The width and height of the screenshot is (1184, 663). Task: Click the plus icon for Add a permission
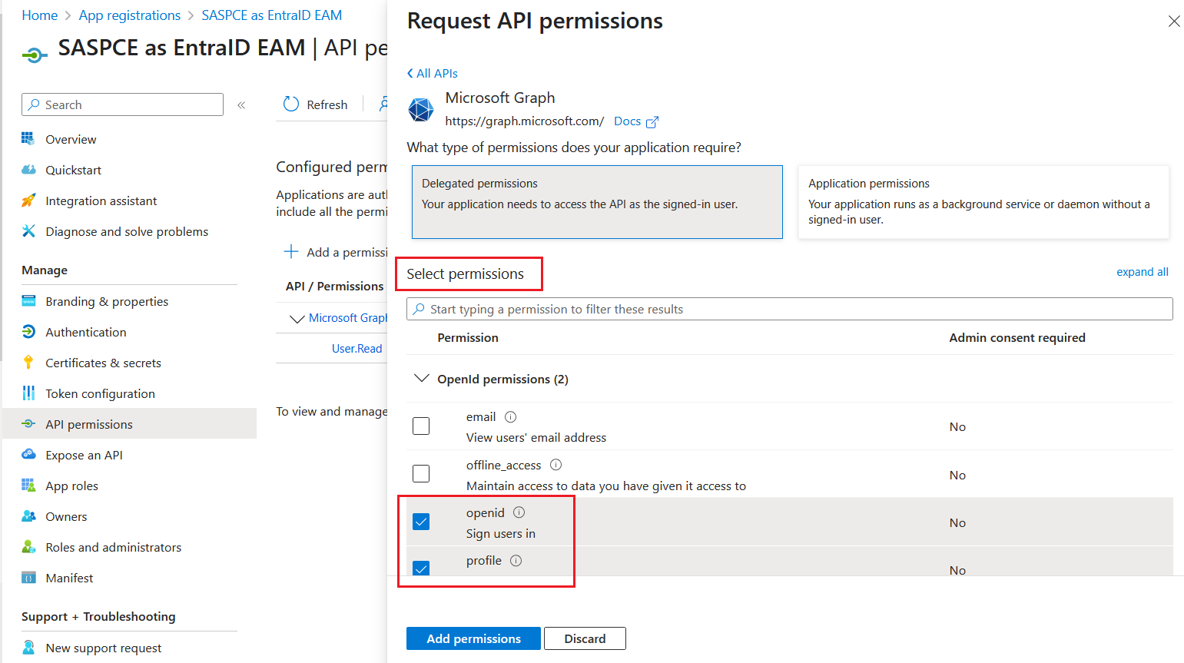pos(291,252)
